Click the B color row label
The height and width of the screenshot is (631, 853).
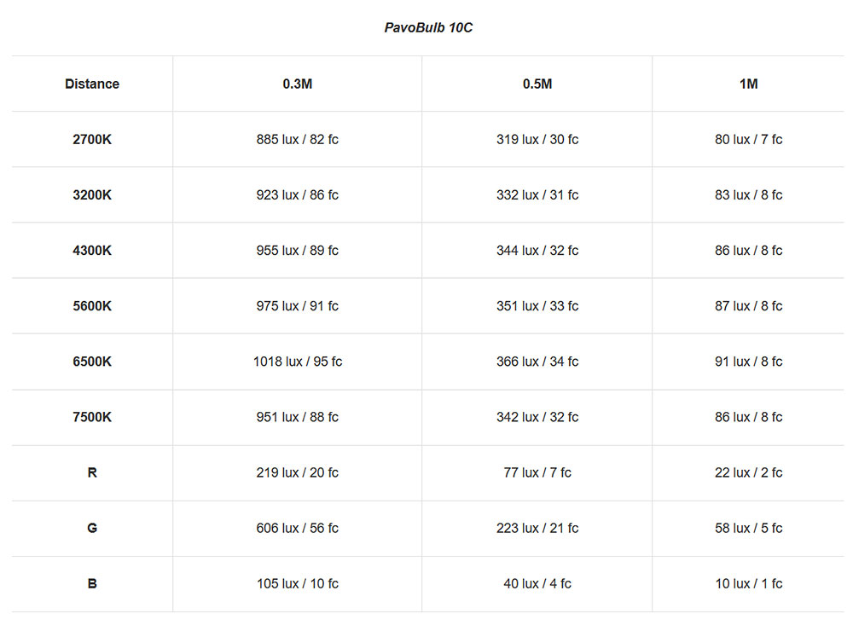(92, 584)
